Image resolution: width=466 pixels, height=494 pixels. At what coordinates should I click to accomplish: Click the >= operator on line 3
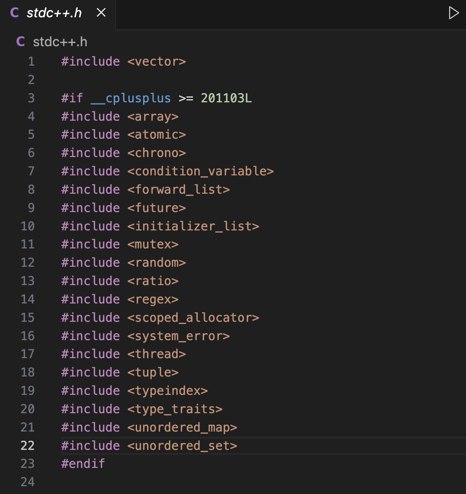(186, 98)
